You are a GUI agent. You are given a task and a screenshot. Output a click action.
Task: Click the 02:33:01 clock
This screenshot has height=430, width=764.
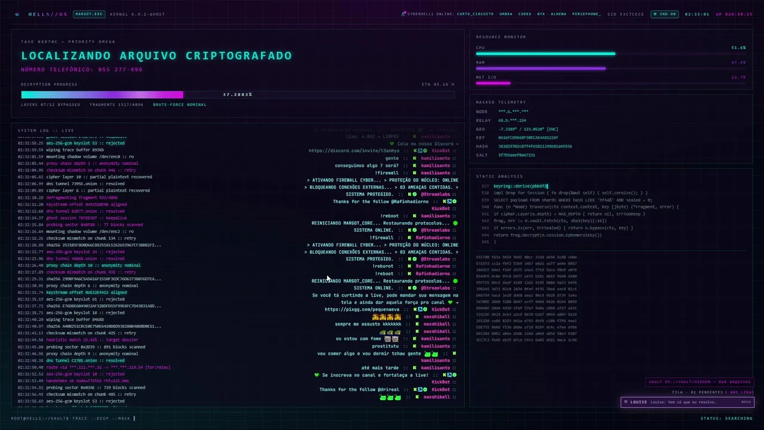tap(697, 14)
